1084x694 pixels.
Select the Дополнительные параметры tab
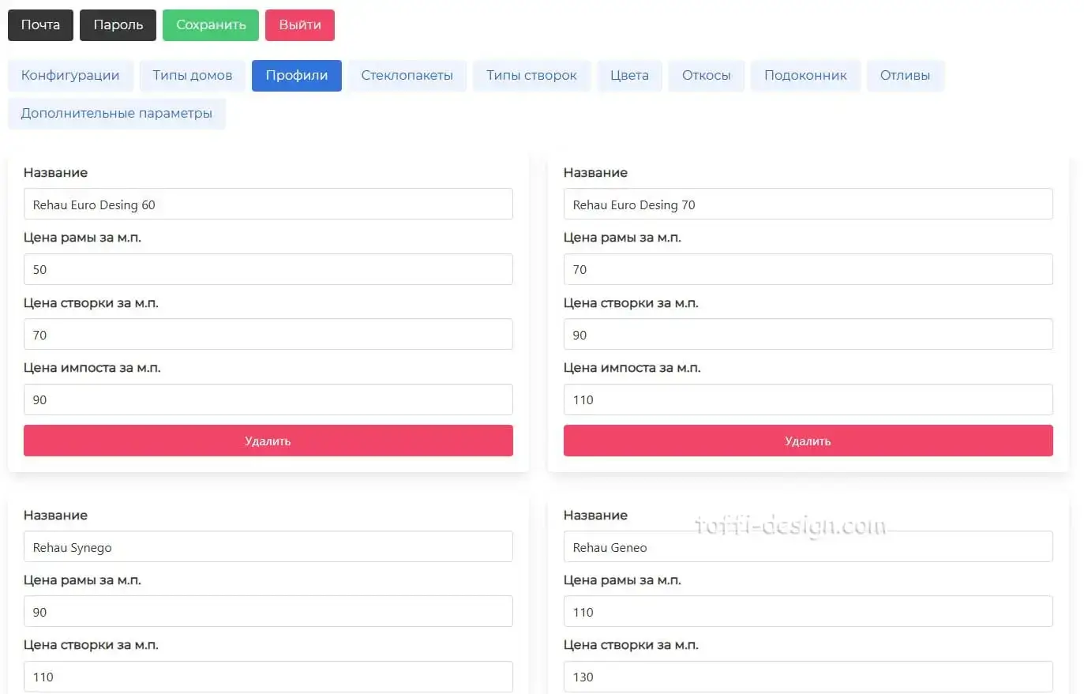(x=116, y=113)
